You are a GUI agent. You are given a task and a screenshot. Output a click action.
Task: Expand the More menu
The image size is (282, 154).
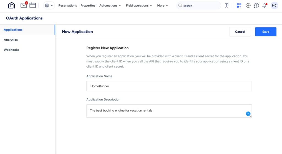pos(162,5)
